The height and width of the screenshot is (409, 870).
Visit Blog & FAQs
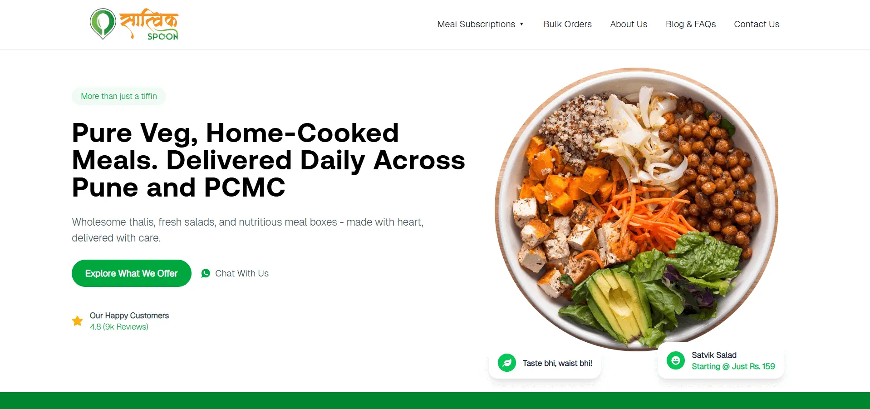691,24
